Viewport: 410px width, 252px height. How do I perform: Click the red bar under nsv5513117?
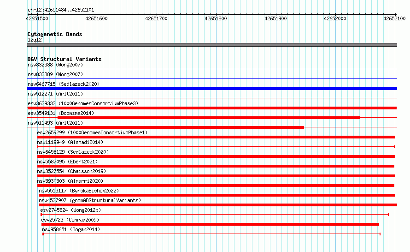(x=217, y=195)
